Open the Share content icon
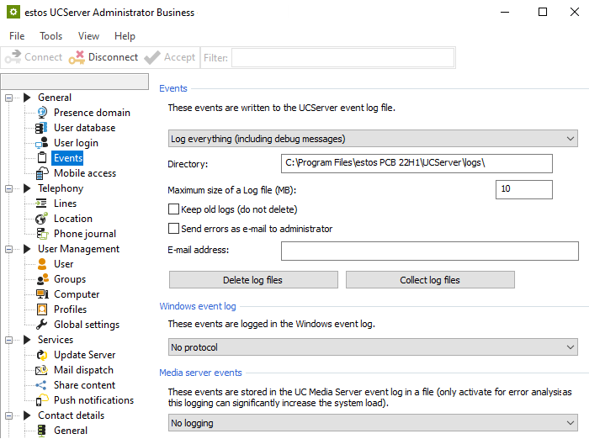The height and width of the screenshot is (439, 589). point(41,385)
